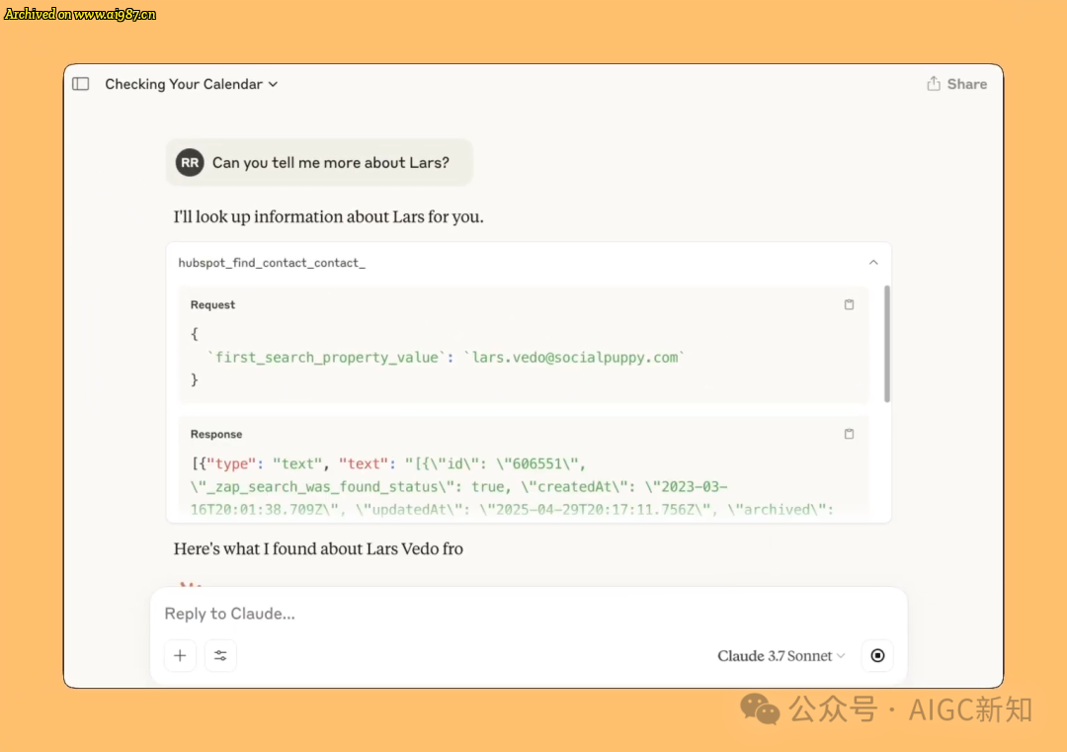Copy the Request JSON via clipboard icon
The width and height of the screenshot is (1067, 752).
849,305
